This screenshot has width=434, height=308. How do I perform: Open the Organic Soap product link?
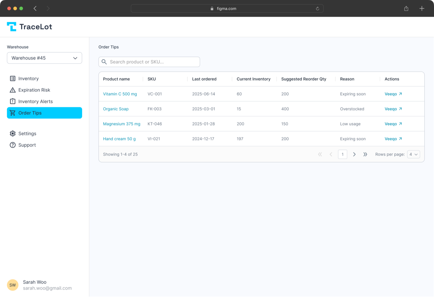(x=116, y=109)
